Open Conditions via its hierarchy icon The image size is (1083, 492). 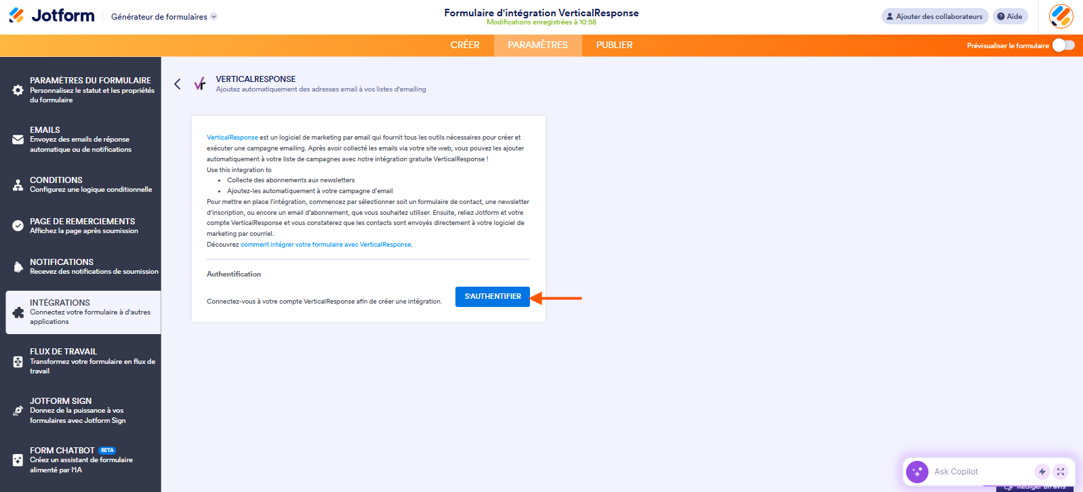18,185
